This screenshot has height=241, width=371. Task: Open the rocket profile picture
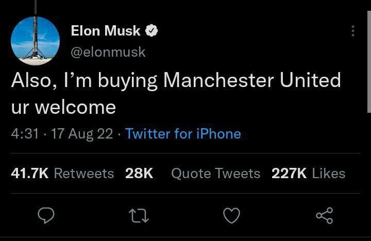point(36,40)
